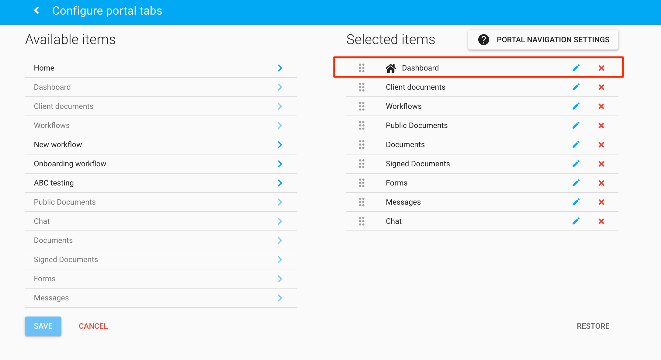Image resolution: width=661 pixels, height=360 pixels.
Task: Click the back arrow in header
Action: [x=37, y=11]
